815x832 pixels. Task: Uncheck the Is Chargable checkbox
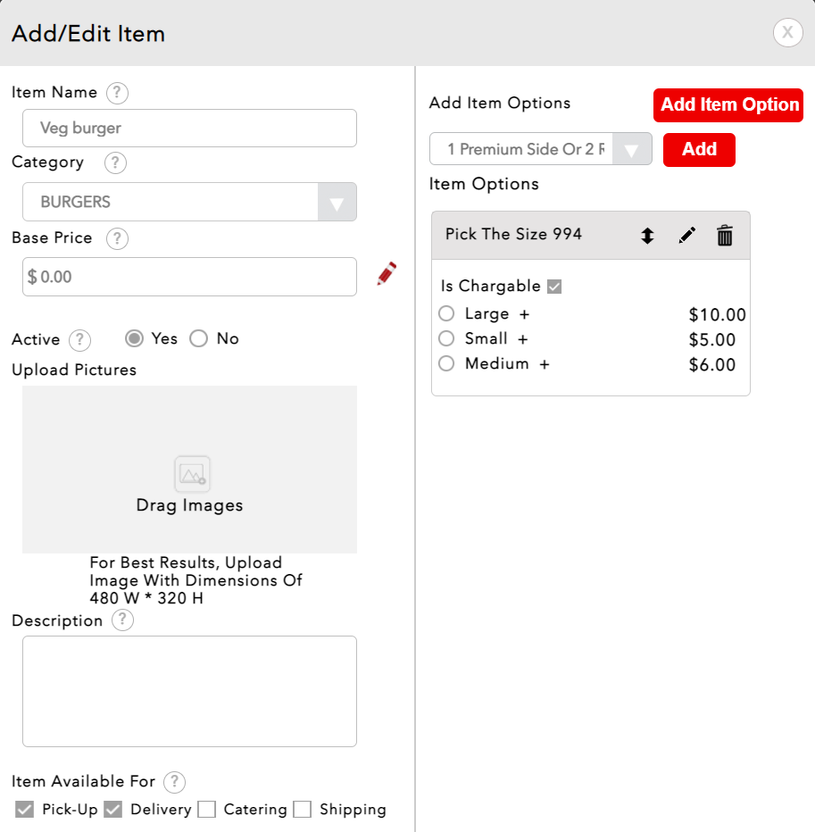[x=554, y=287]
